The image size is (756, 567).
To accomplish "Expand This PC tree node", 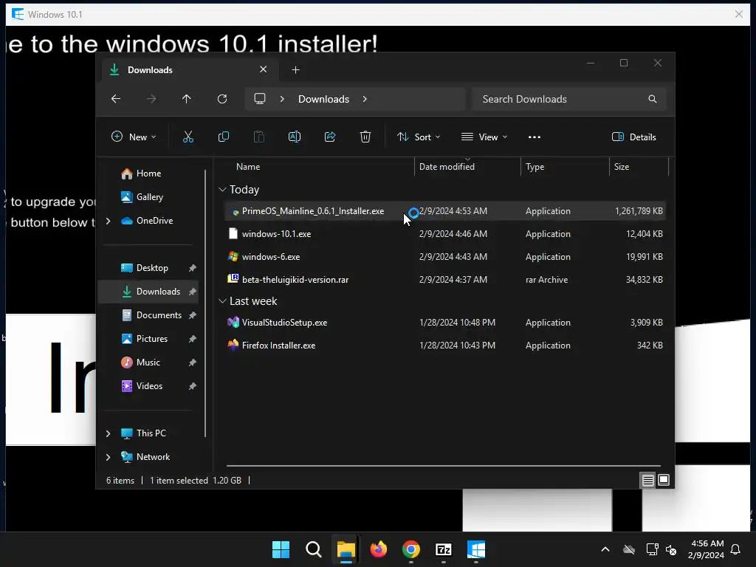I will (108, 433).
